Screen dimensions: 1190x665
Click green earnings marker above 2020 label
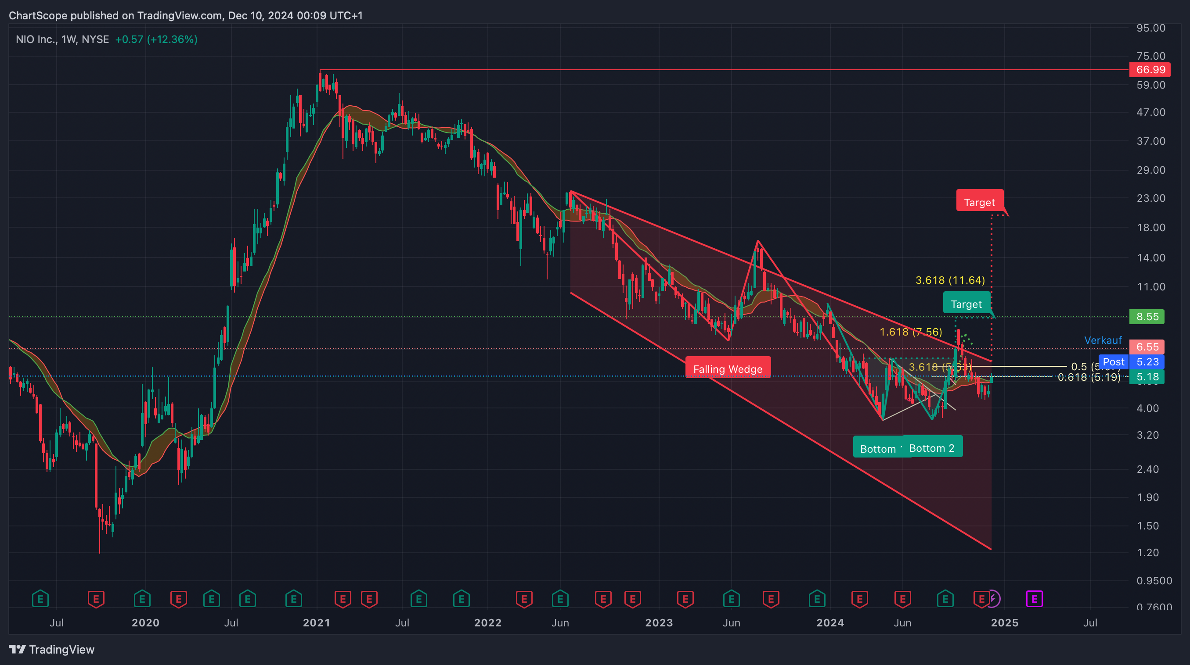click(x=142, y=599)
